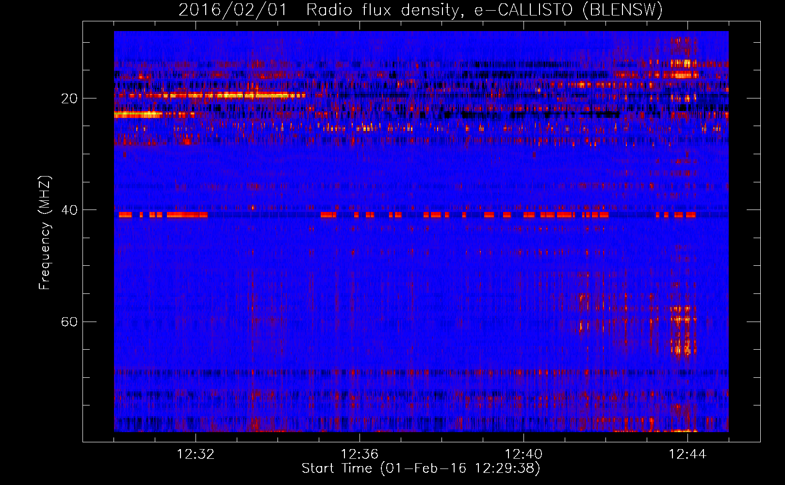Click the 12:36 time tick label
Viewport: 785px width, 485px height.
point(360,454)
